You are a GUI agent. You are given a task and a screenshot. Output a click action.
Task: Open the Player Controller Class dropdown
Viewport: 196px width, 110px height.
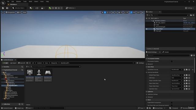click(177, 81)
